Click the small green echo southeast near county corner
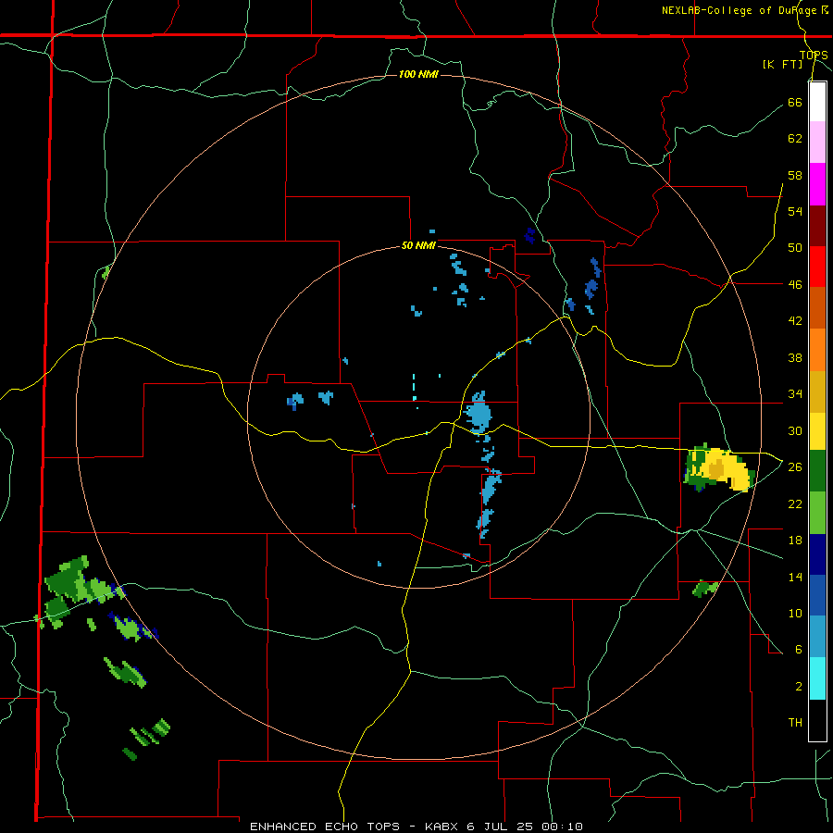This screenshot has width=833, height=833. click(705, 589)
